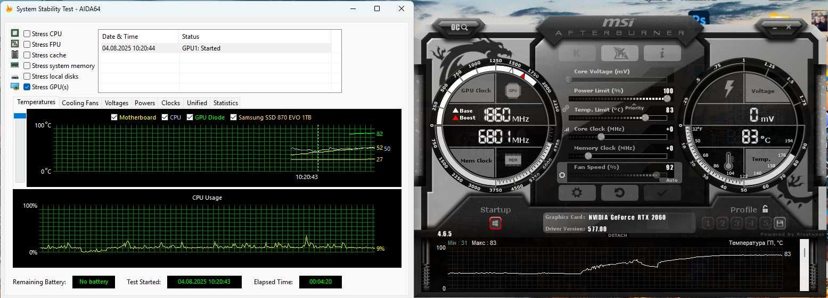Viewport: 828px width, 298px height.
Task: Open the Afterburner info button
Action: click(x=662, y=53)
